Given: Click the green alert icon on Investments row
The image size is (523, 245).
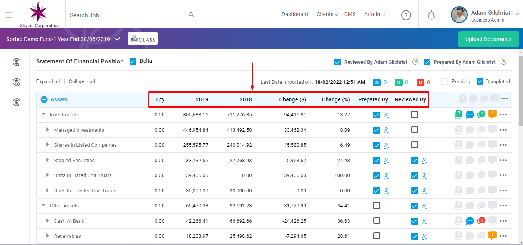Looking at the screenshot, I should point(481,114).
